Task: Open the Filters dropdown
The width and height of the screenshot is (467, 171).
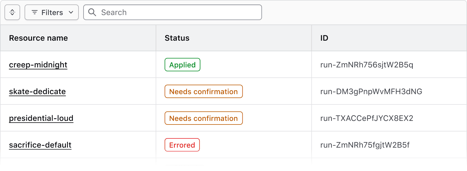Action: [x=51, y=12]
